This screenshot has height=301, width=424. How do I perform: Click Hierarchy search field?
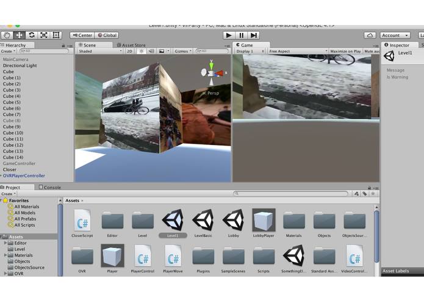[x=44, y=51]
